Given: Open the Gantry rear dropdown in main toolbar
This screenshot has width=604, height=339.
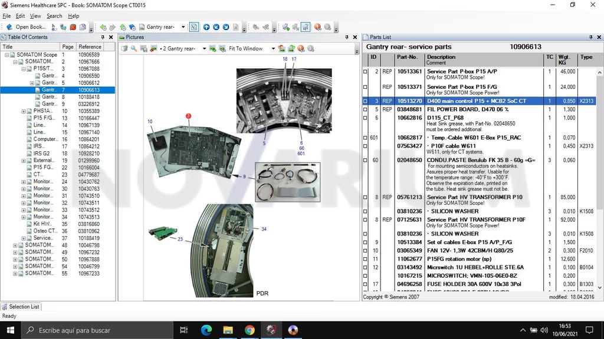Looking at the screenshot, I should pos(183,27).
